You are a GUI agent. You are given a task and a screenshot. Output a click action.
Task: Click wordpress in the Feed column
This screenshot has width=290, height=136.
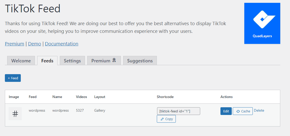[37, 110]
